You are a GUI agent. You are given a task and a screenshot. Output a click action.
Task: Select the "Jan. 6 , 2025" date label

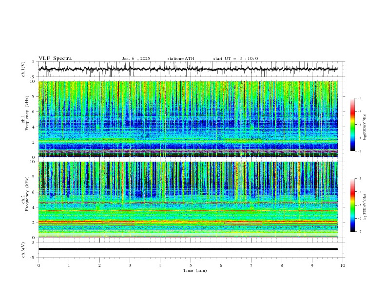136,58
